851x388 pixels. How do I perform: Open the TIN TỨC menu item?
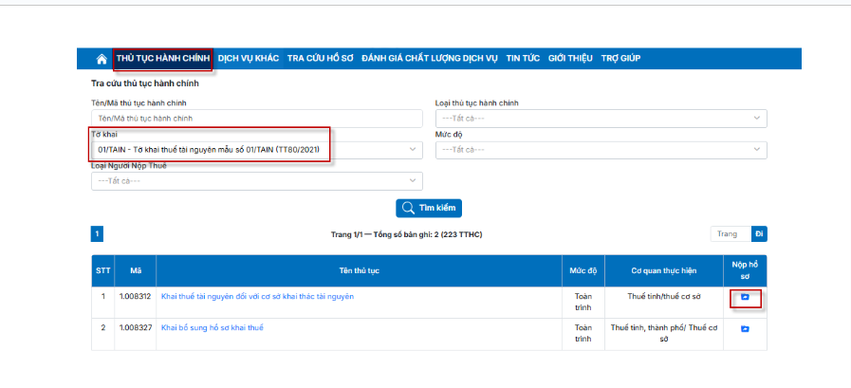point(523,59)
